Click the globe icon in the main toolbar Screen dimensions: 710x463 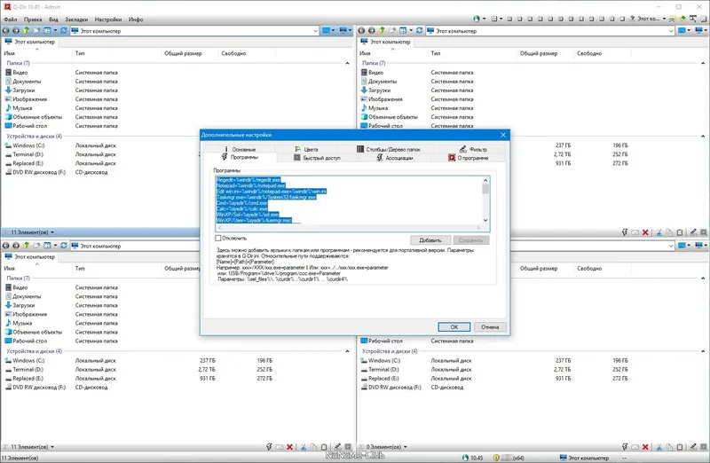pos(477,19)
